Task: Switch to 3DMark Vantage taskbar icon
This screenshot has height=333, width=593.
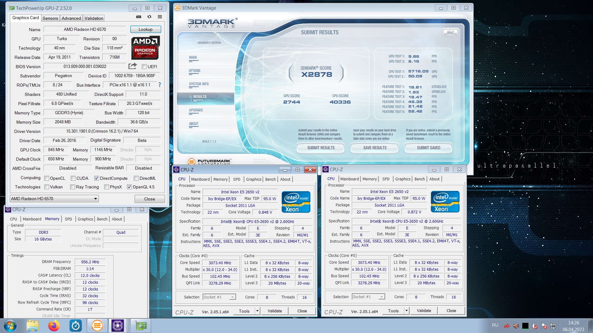Action: coord(97,326)
